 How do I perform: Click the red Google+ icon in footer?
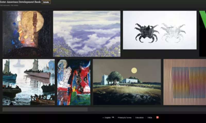[157, 117]
